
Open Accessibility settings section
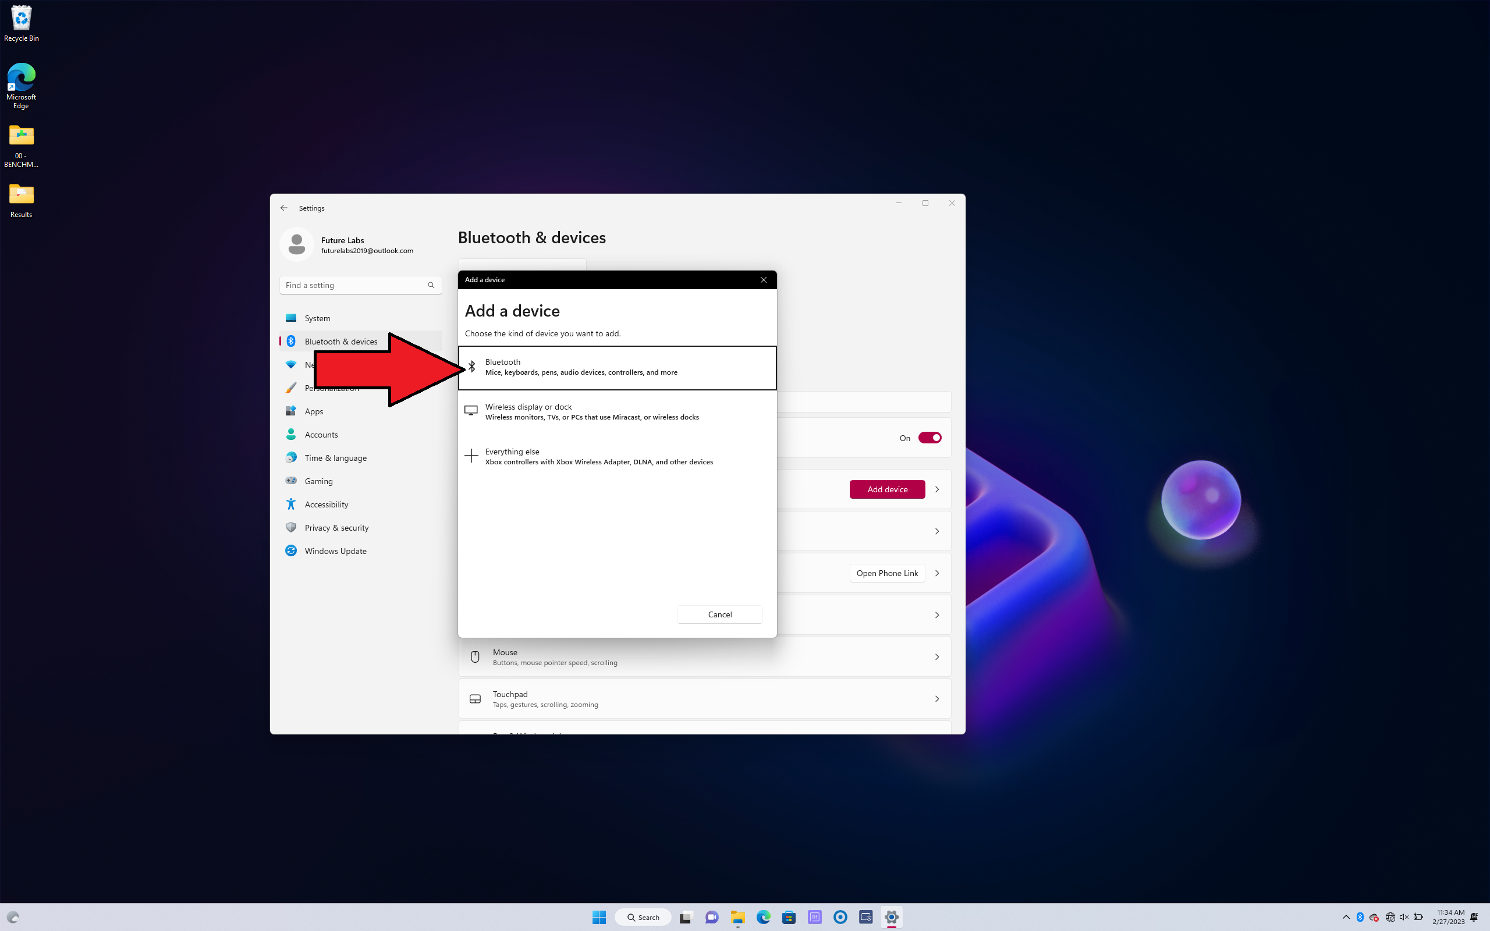point(326,504)
